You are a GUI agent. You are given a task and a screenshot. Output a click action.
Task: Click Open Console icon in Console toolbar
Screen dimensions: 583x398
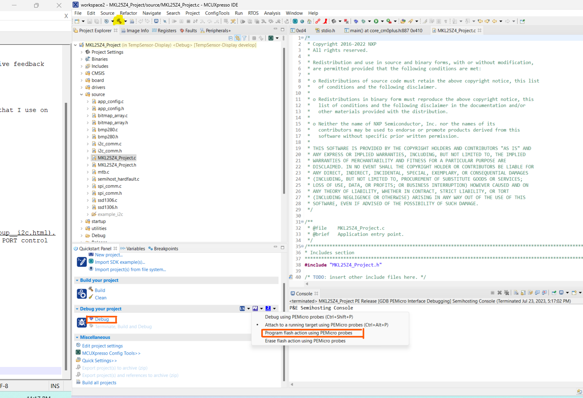tap(574, 293)
